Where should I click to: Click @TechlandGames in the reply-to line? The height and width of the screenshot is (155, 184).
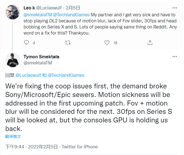click(66, 75)
